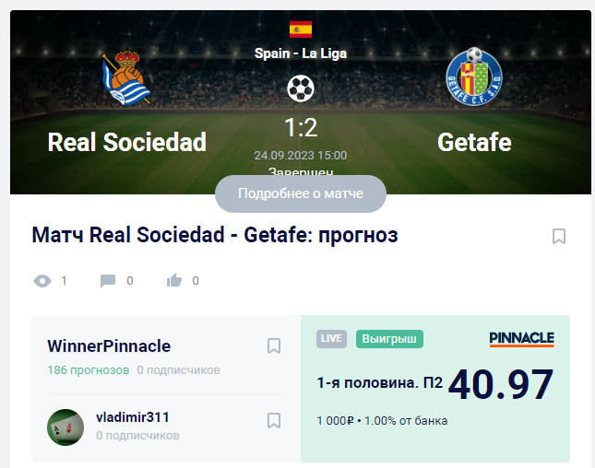595x468 pixels.
Task: Click the soccer ball sport icon
Action: coord(301,88)
